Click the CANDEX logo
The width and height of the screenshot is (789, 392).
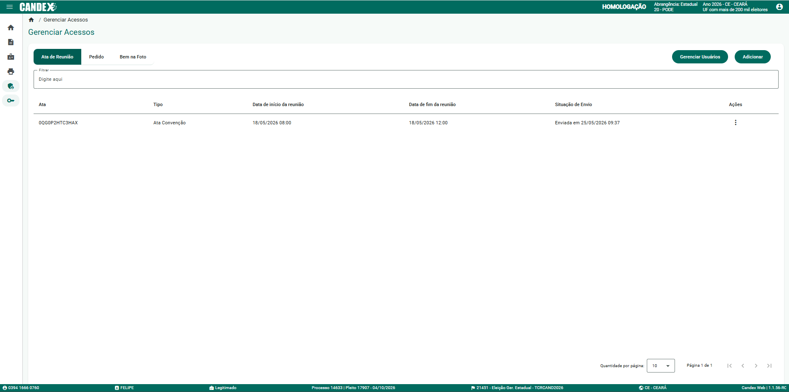click(38, 7)
